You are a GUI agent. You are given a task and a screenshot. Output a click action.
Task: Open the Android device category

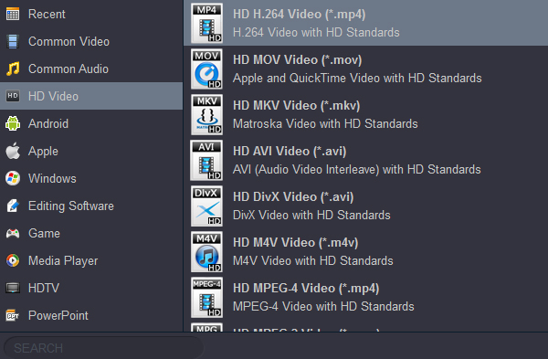[x=91, y=123]
